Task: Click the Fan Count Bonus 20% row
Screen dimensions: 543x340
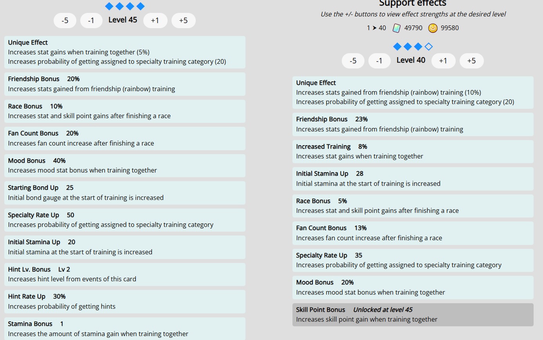Action: 125,139
